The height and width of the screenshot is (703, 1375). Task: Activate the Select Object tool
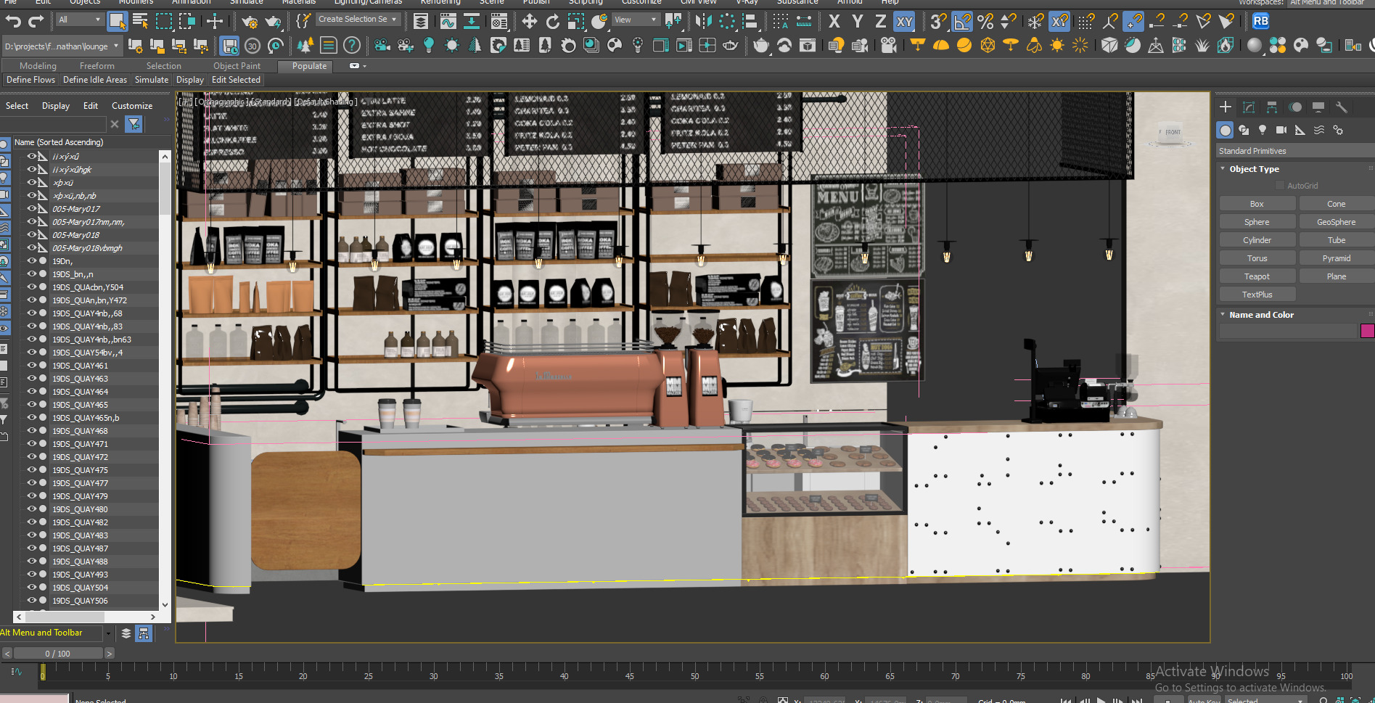117,21
